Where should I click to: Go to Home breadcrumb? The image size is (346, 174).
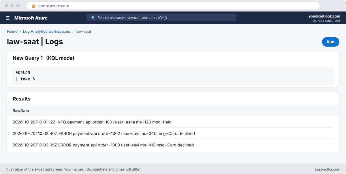point(12,32)
